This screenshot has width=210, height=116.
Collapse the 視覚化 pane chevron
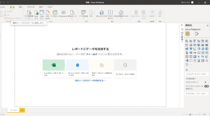207,25
